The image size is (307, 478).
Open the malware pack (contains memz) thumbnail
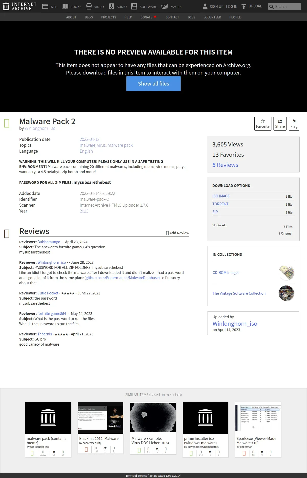[48, 418]
